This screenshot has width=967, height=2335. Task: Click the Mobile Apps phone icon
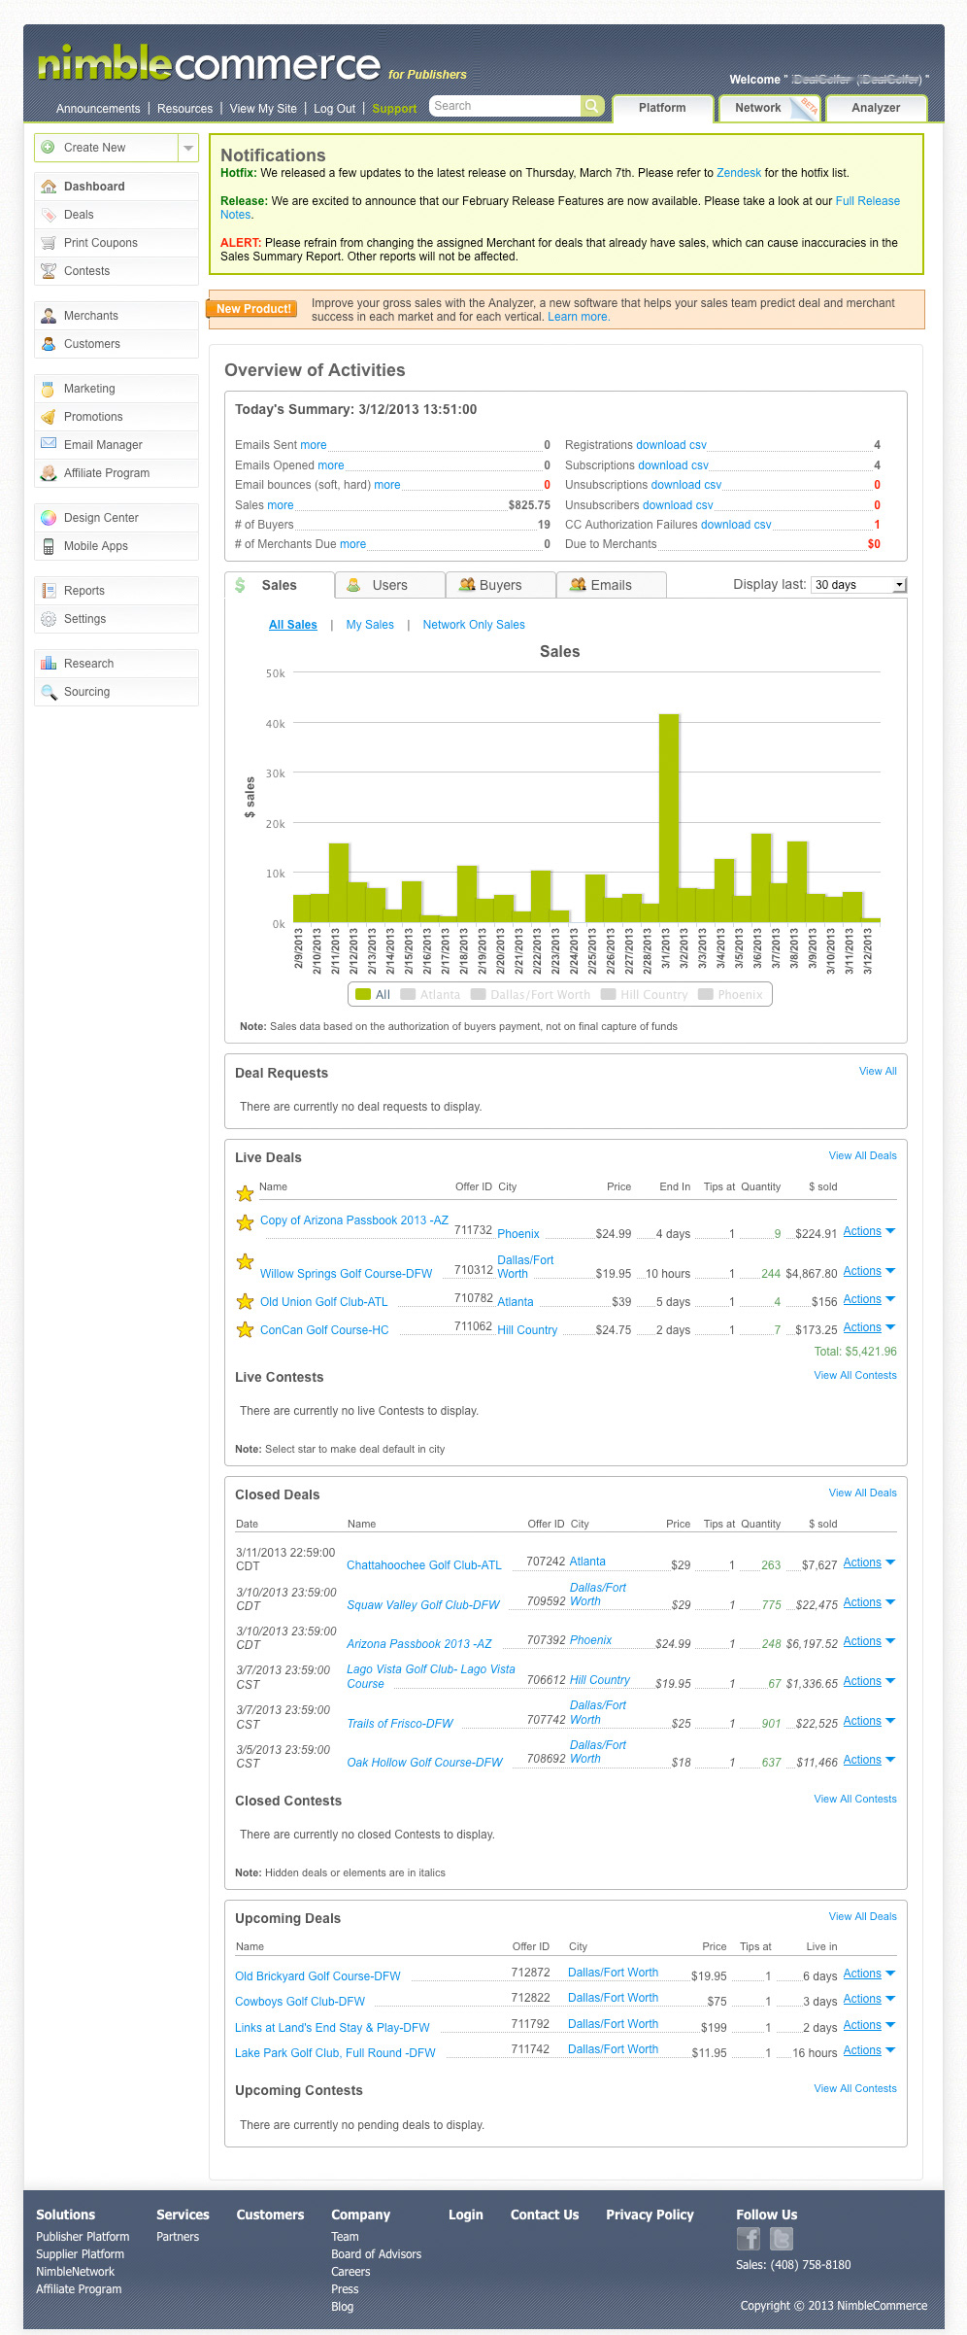49,546
